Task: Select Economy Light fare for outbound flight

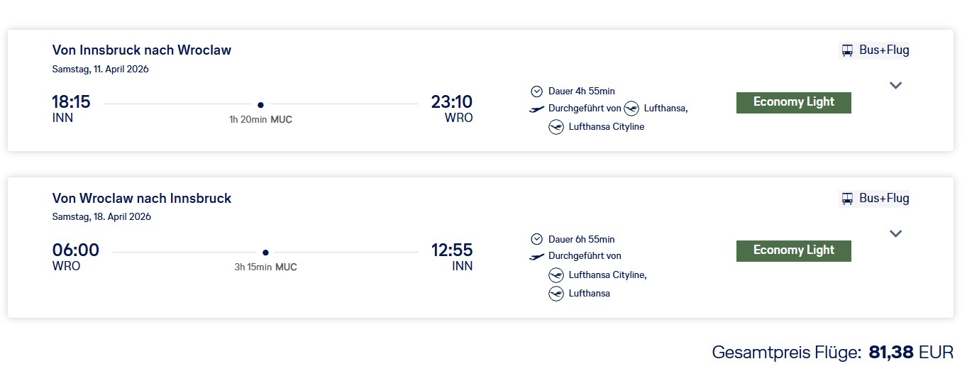Action: pyautogui.click(x=793, y=102)
